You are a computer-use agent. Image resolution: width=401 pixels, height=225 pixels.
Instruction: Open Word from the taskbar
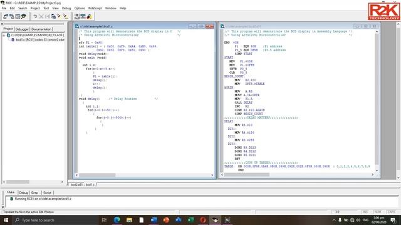coord(154,219)
